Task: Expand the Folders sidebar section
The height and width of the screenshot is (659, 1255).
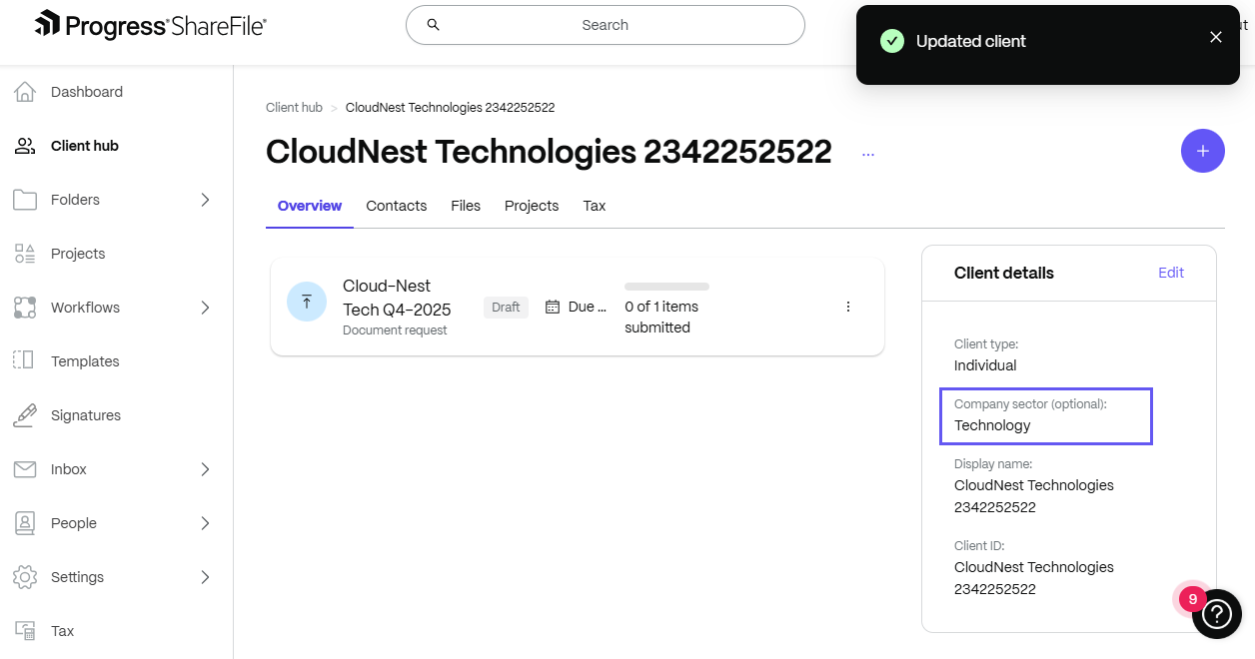Action: tap(204, 199)
